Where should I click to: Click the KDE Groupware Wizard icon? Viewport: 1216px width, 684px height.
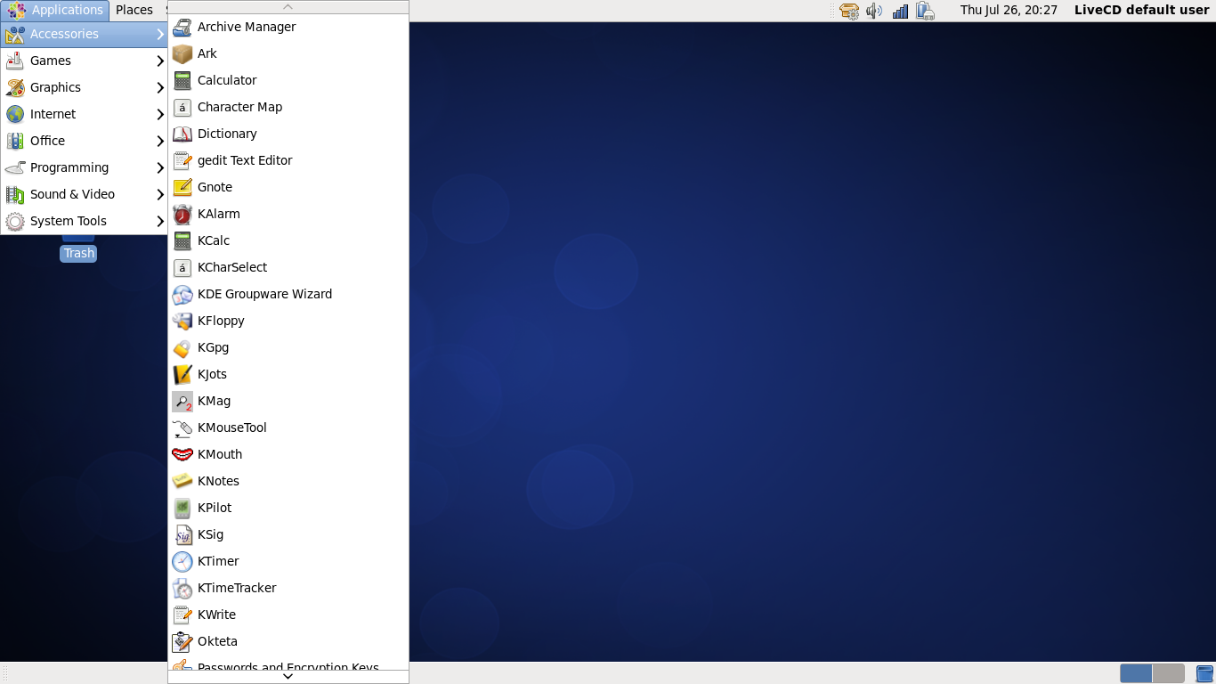182,294
